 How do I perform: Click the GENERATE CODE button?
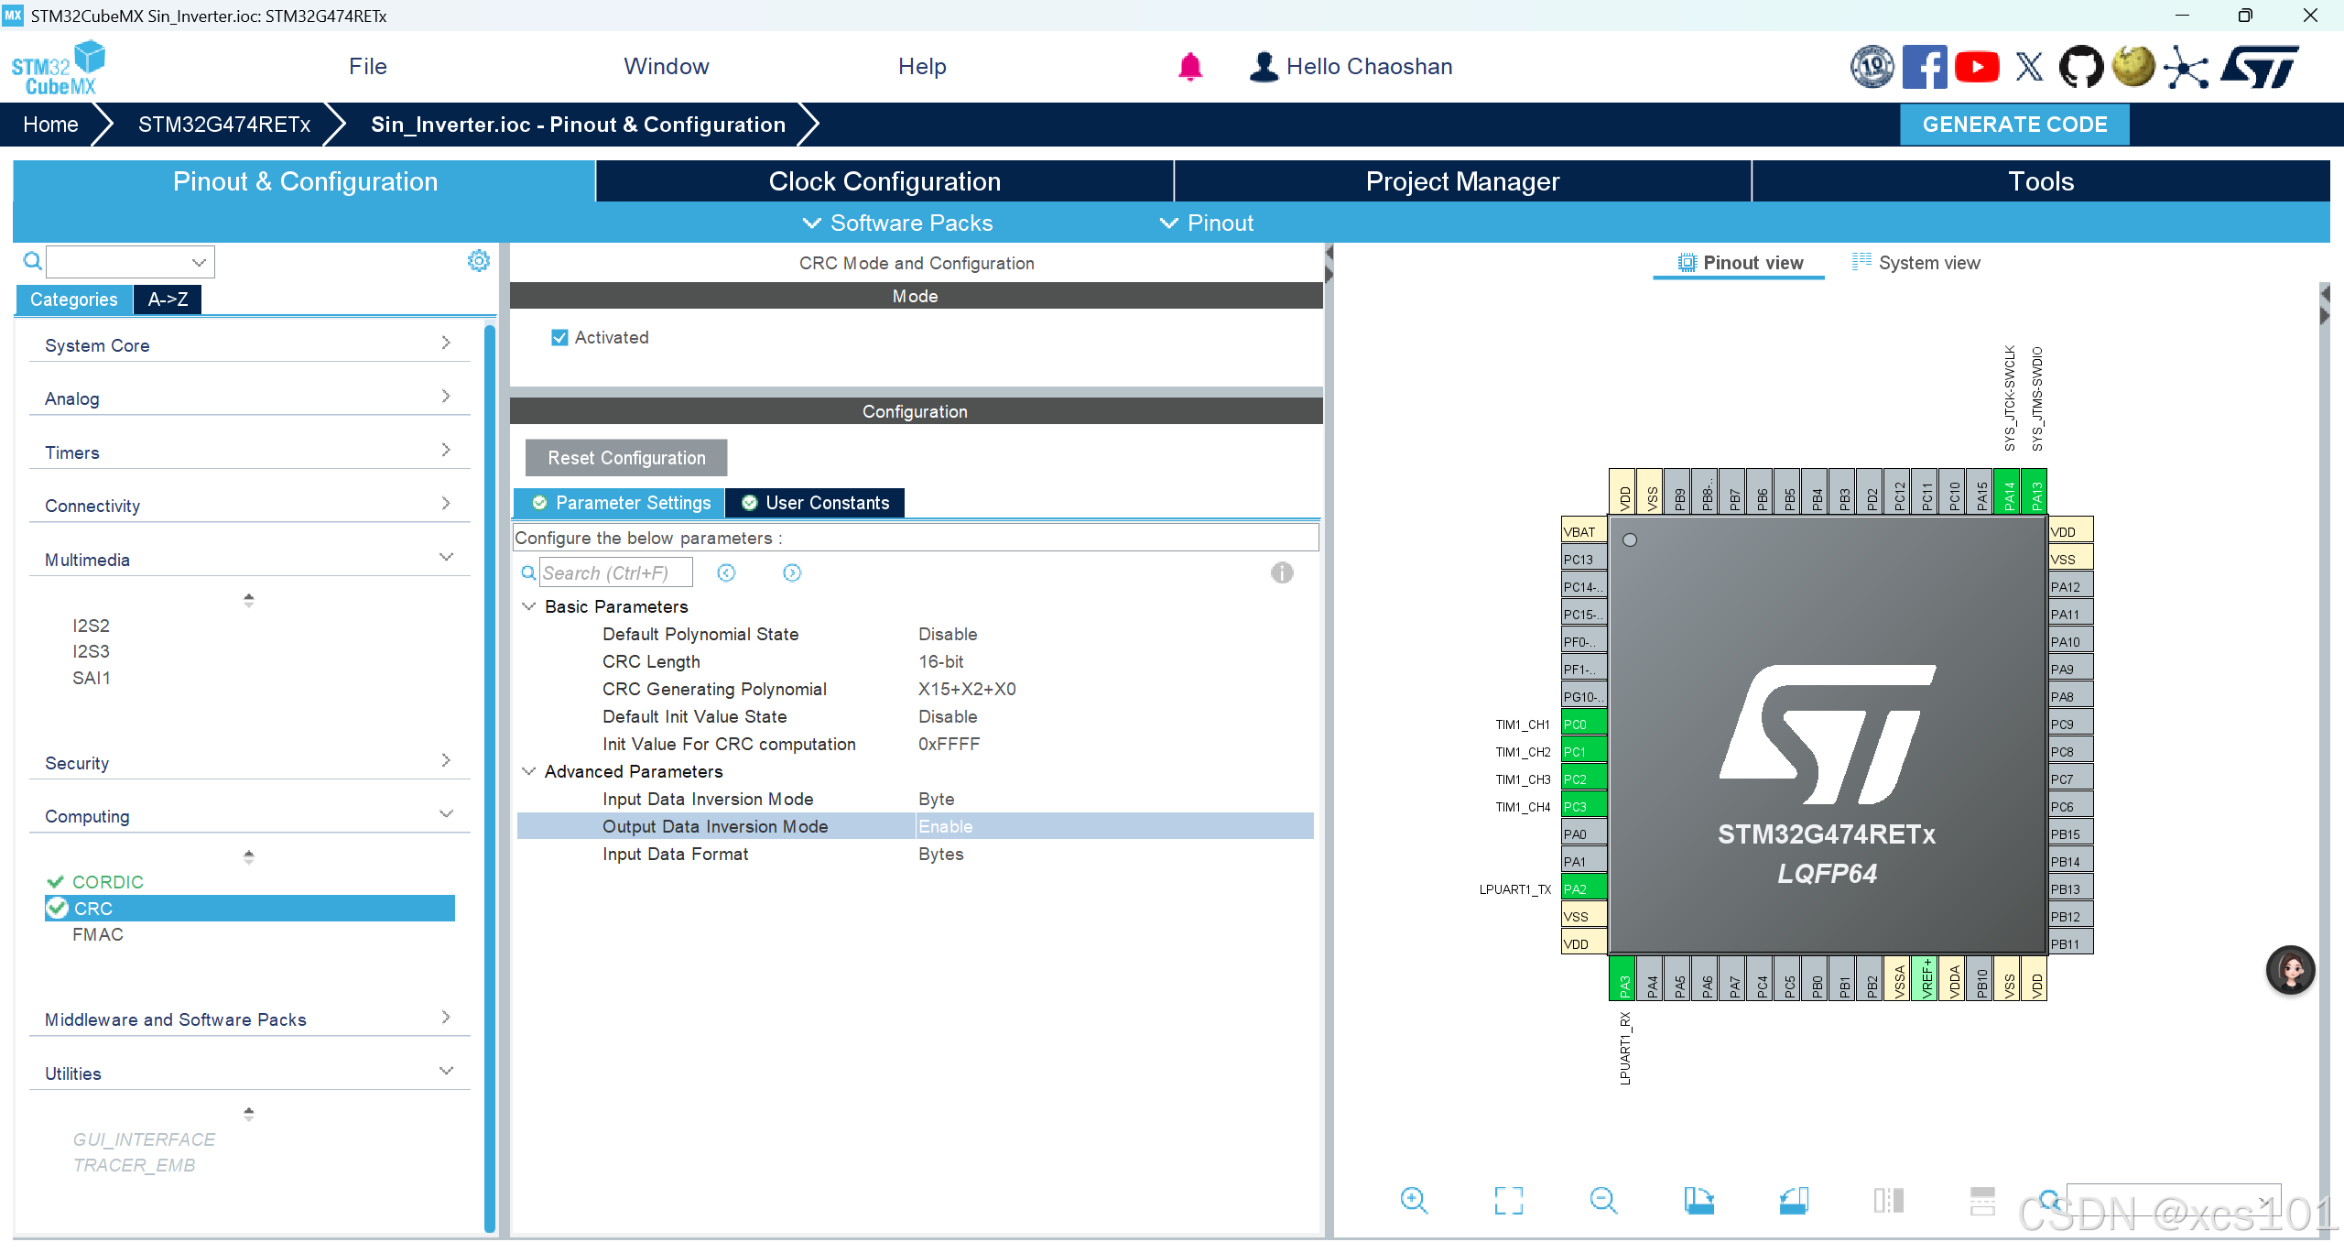2013,125
